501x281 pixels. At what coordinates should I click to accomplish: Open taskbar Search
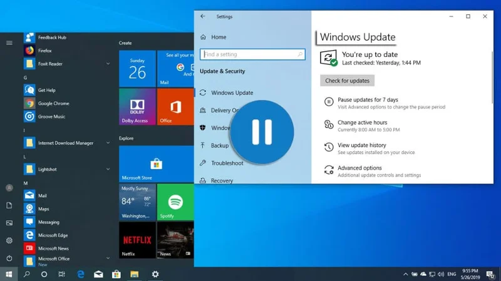[x=27, y=274]
